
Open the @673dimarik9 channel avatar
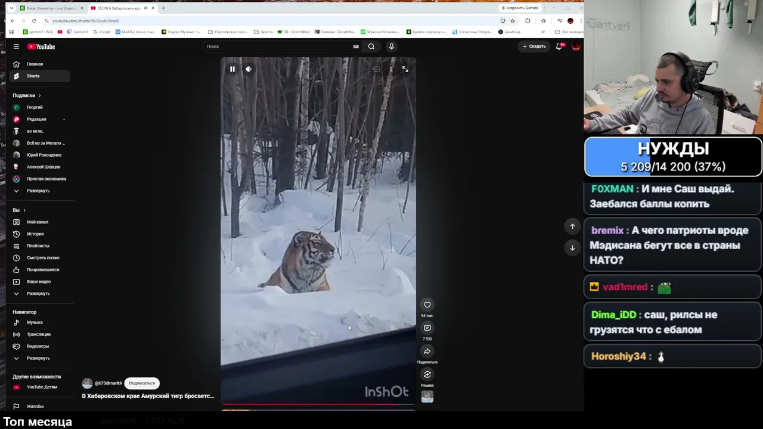(x=87, y=383)
